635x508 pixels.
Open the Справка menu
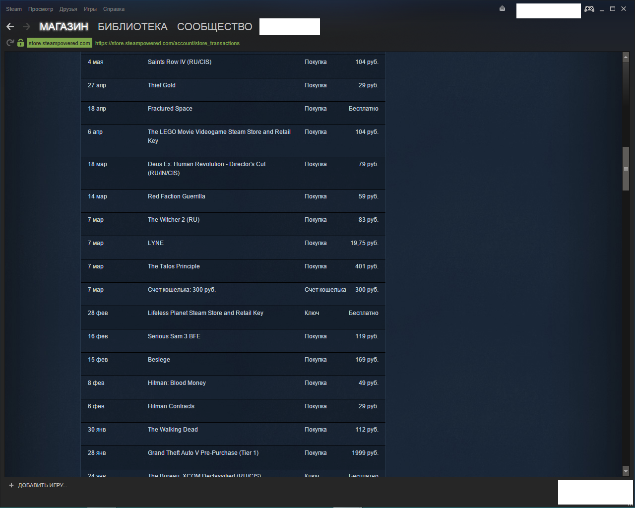pyautogui.click(x=114, y=9)
